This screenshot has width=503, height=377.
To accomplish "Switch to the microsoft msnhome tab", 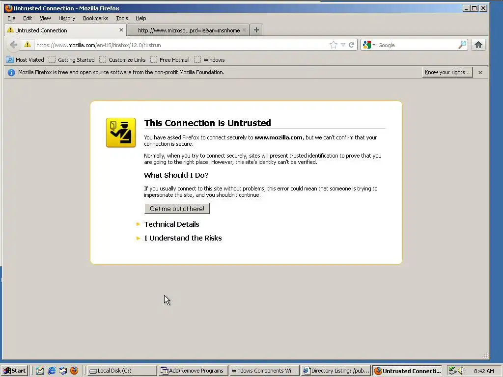I will [x=189, y=30].
